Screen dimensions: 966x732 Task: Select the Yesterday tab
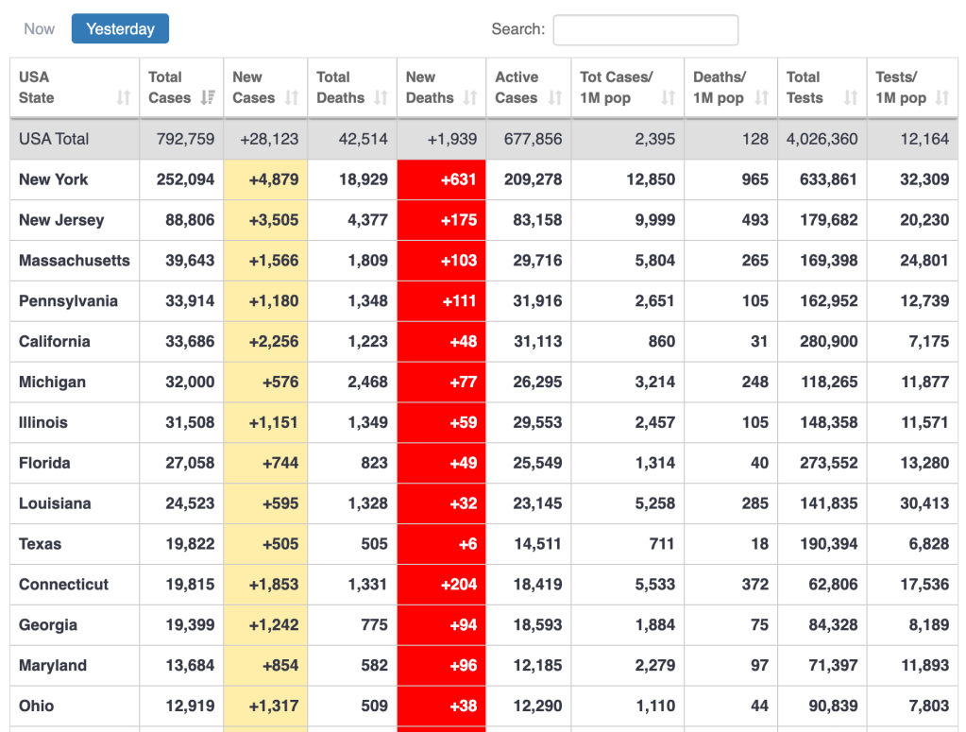point(120,29)
